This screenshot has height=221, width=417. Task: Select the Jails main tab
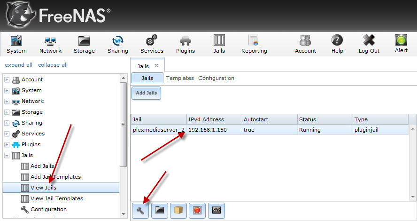143,66
